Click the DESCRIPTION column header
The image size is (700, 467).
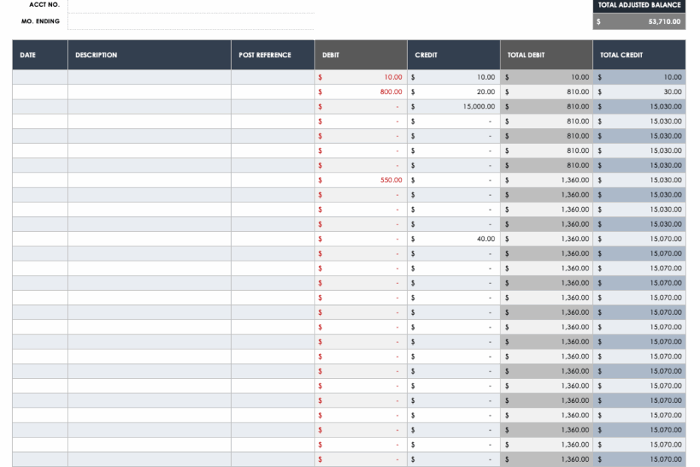pyautogui.click(x=149, y=55)
